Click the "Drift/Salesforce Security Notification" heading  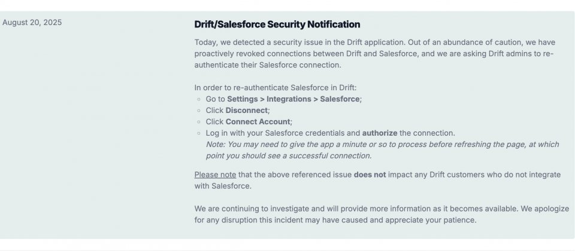click(x=277, y=25)
